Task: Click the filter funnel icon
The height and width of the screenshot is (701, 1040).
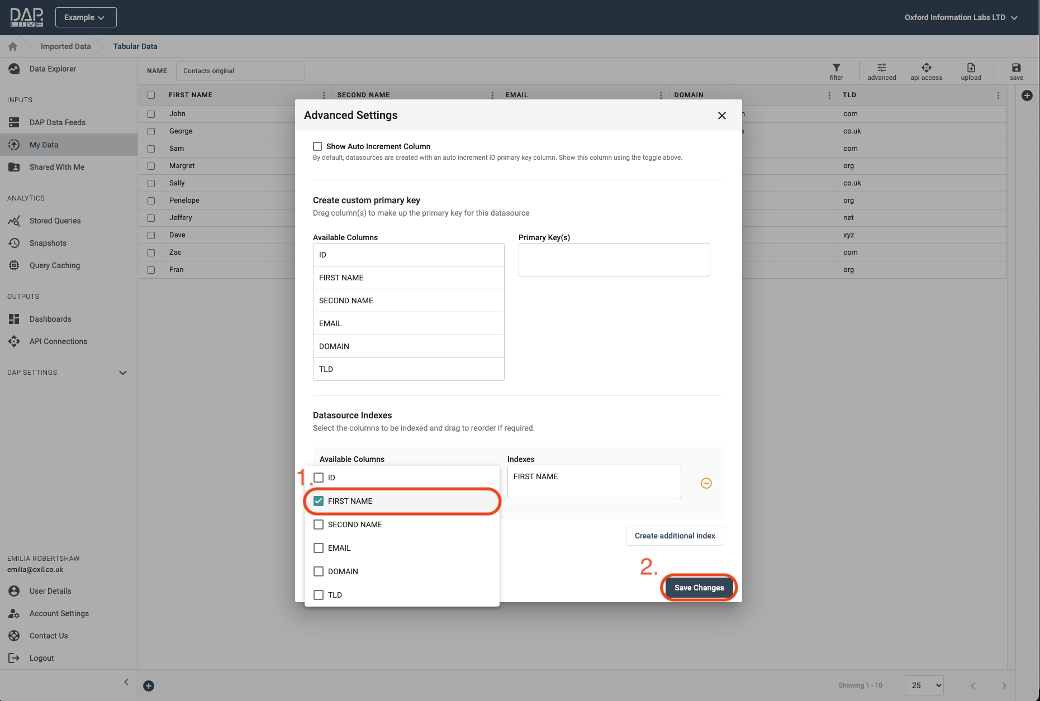Action: click(836, 68)
